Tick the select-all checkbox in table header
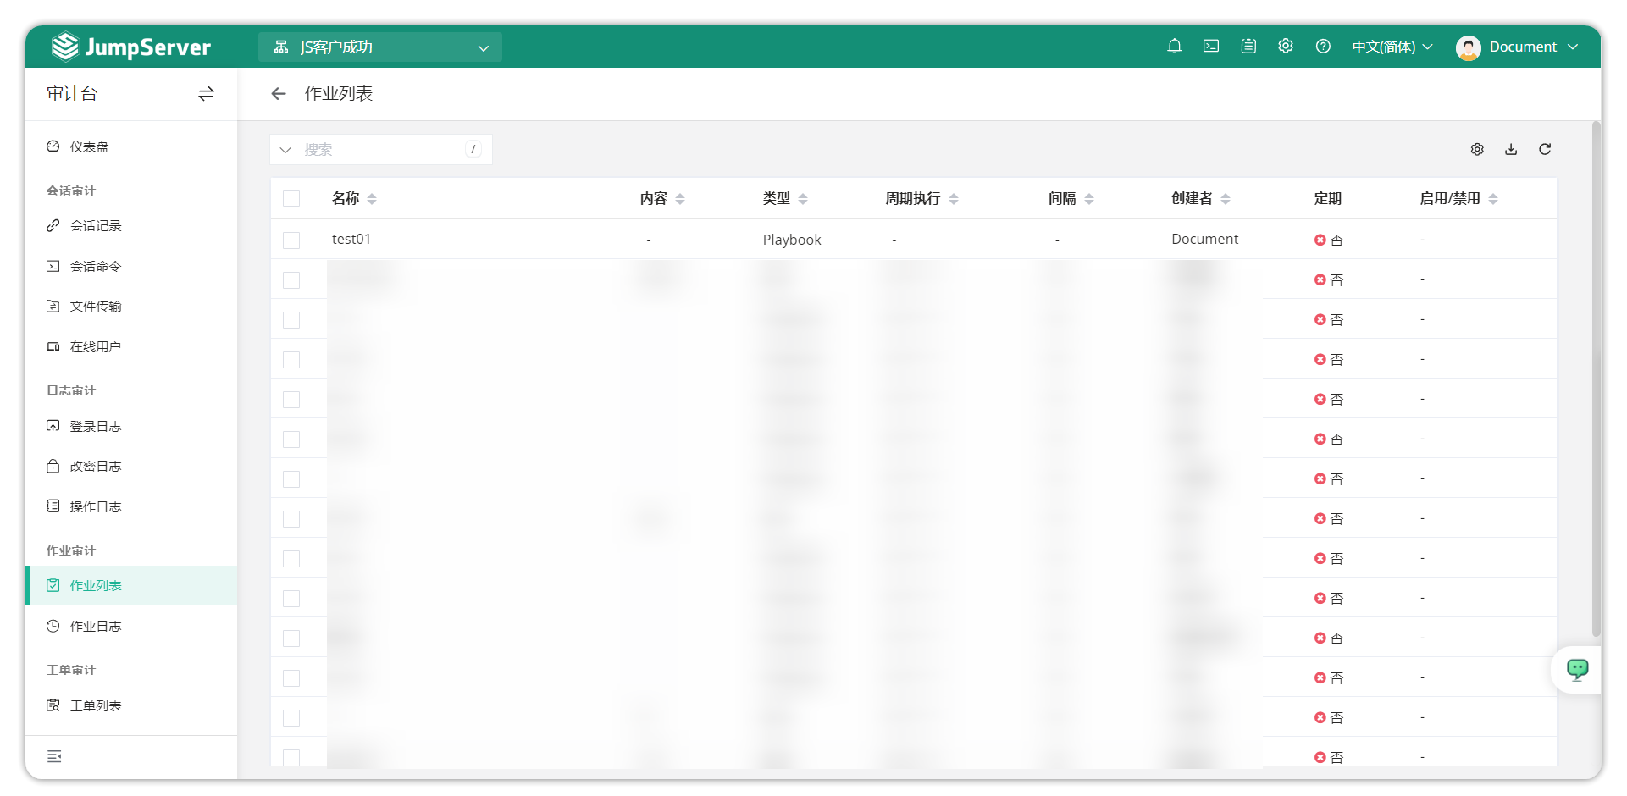This screenshot has height=796, width=1627. 291,198
